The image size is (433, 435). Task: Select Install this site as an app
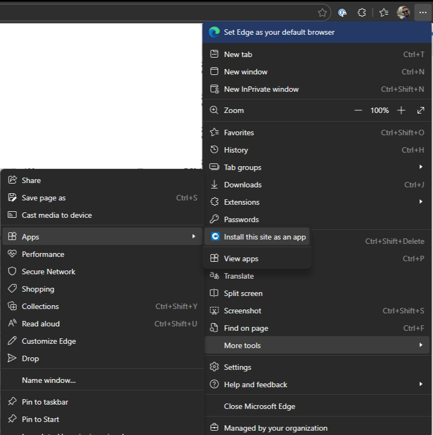[x=265, y=237]
